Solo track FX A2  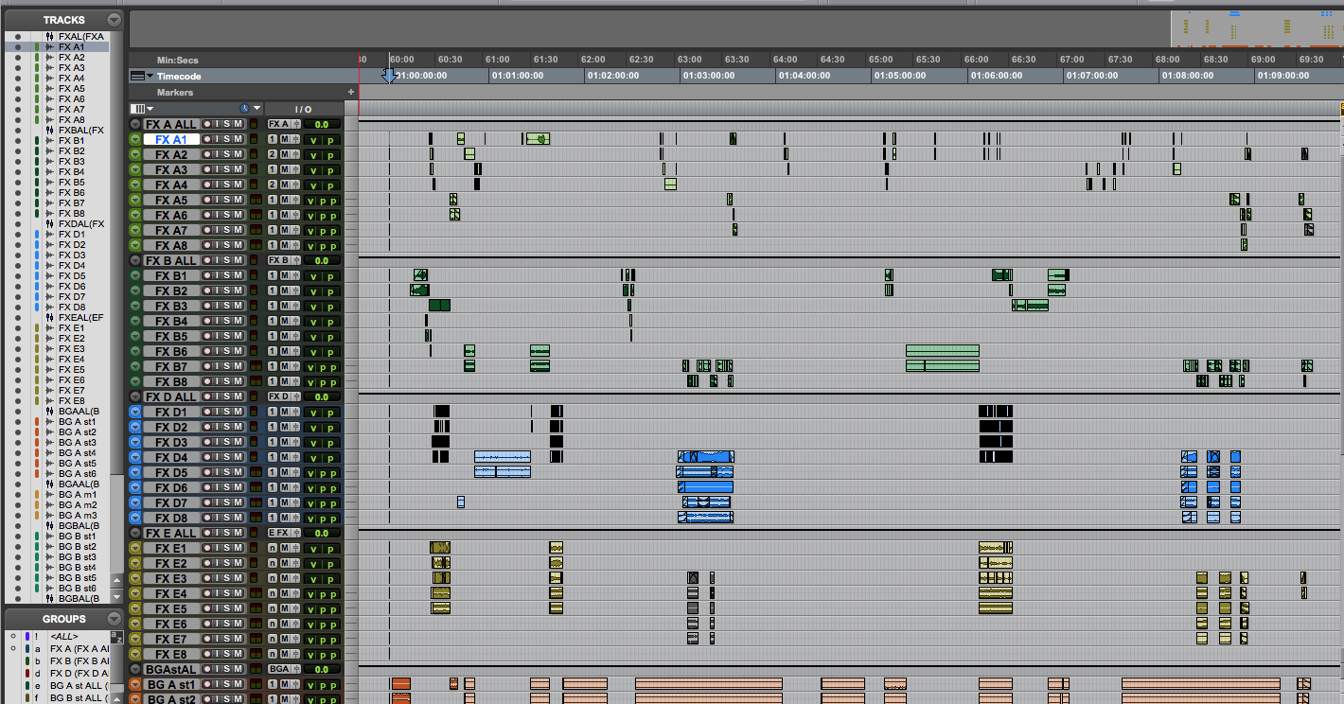pyautogui.click(x=228, y=154)
